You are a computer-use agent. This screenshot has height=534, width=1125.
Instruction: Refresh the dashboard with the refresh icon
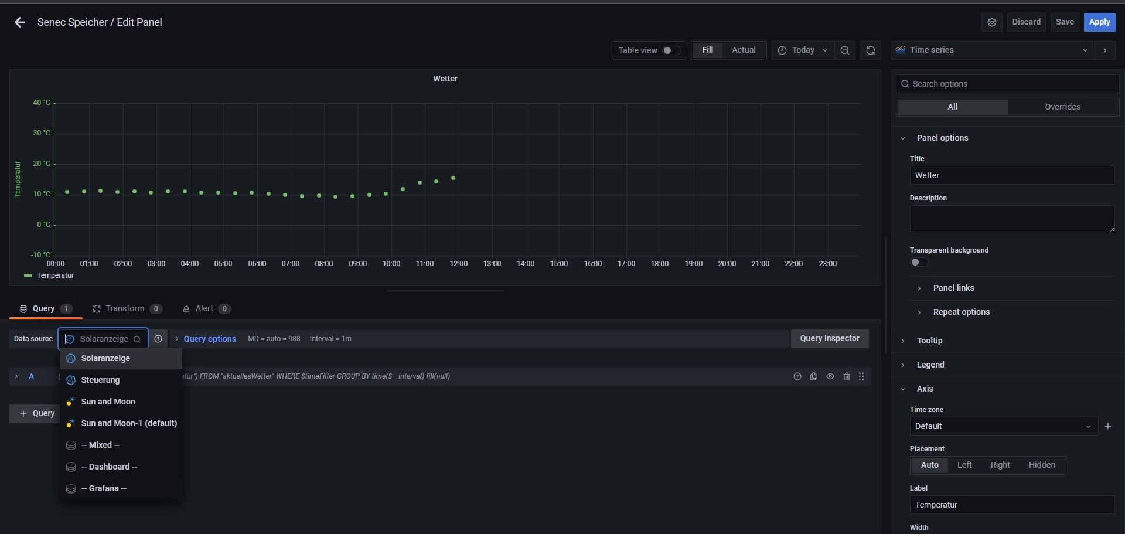point(870,50)
